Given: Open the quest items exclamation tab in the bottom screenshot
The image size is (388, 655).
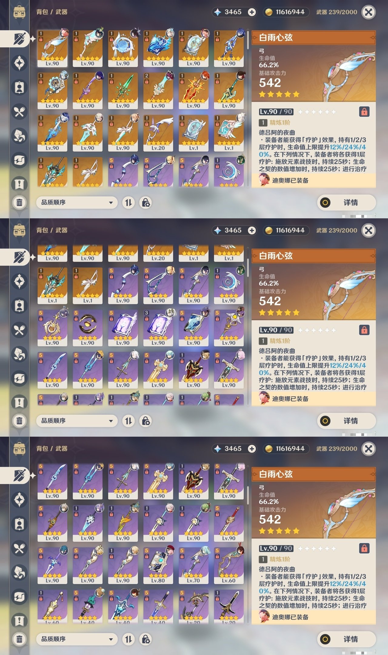Looking at the screenshot, I should click(19, 621).
